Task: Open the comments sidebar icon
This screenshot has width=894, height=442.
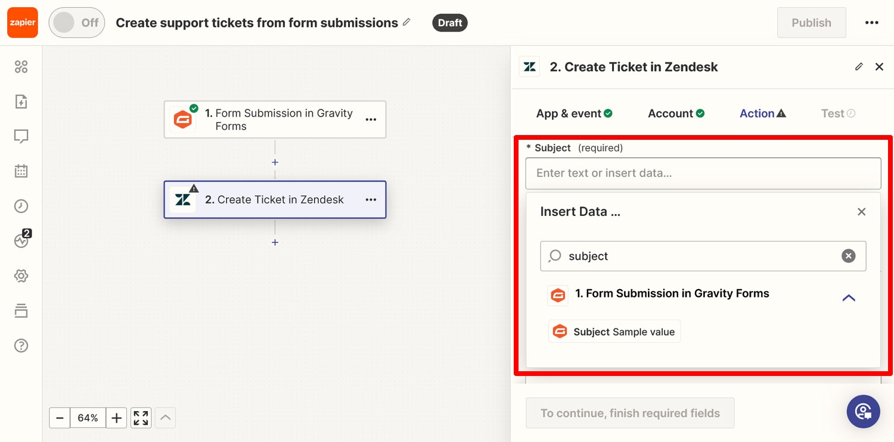Action: [x=21, y=136]
